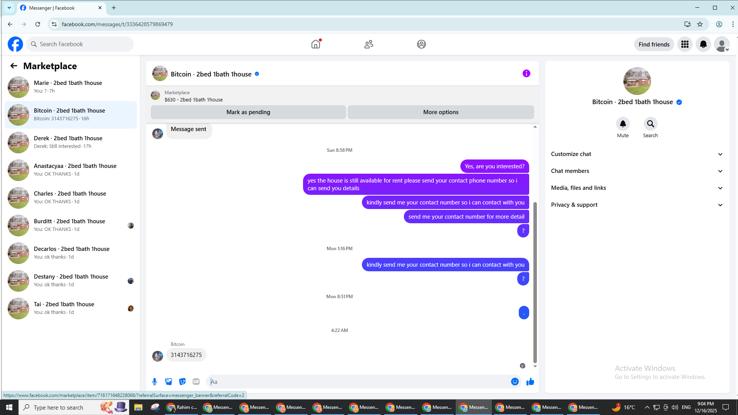Open the Friends icon in top navigation
The image size is (738, 415).
point(369,44)
